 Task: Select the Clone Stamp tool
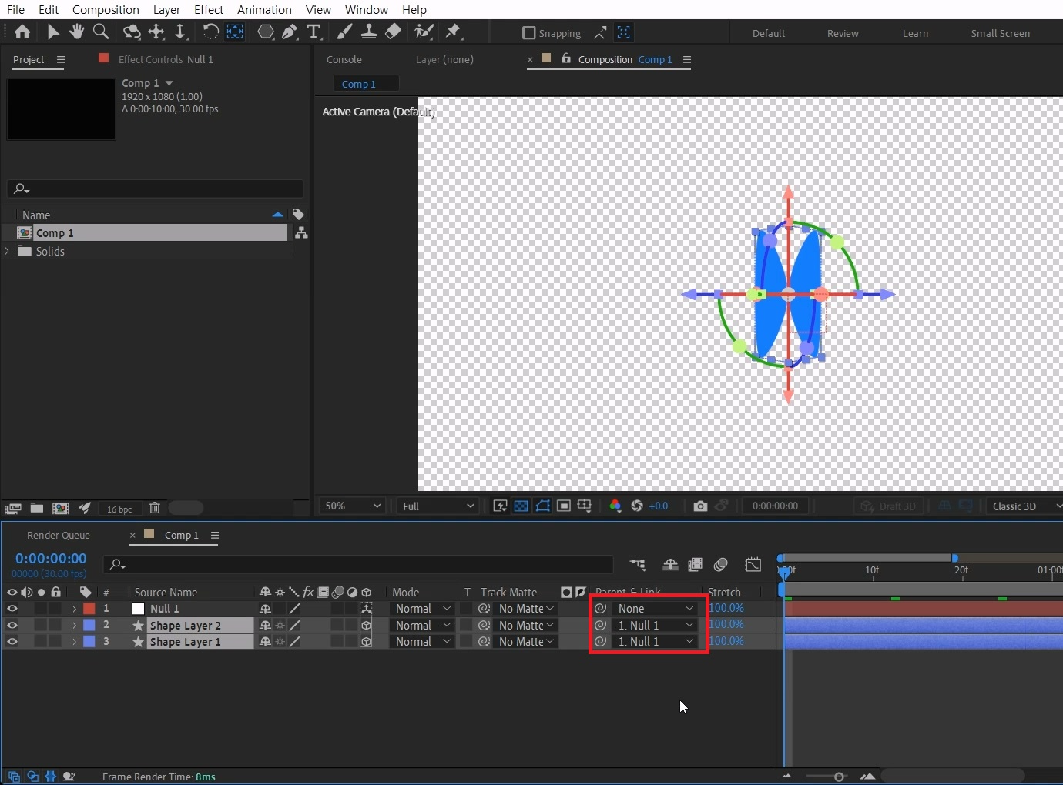369,32
